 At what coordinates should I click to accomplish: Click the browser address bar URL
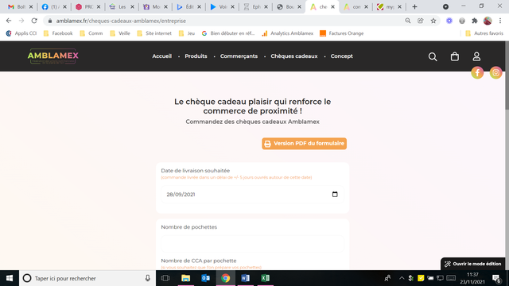click(121, 21)
